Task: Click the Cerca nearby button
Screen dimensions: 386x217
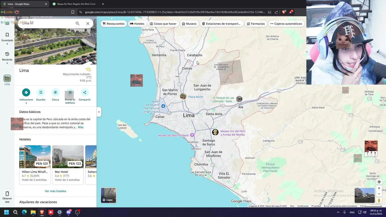Action: [x=55, y=93]
